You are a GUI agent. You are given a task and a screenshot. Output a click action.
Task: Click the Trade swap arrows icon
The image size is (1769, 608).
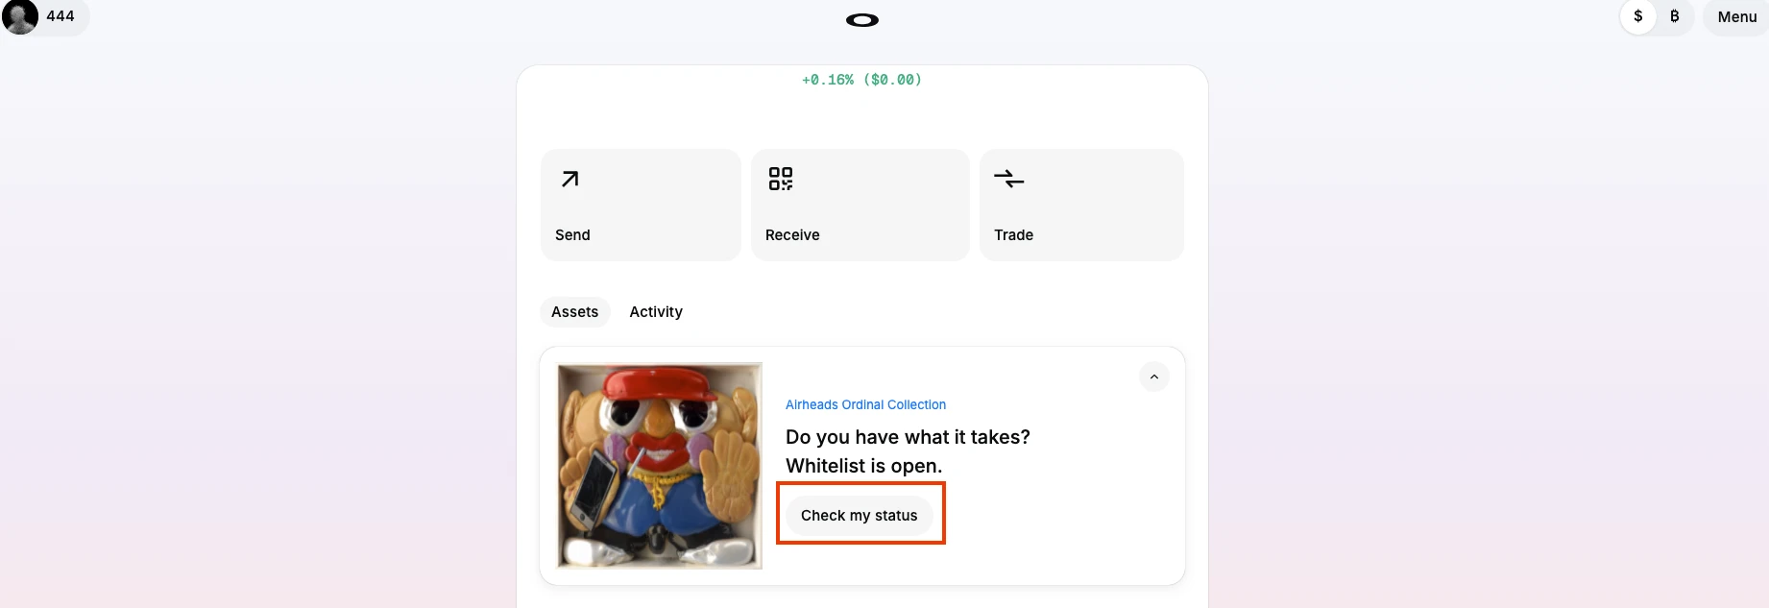coord(1008,179)
